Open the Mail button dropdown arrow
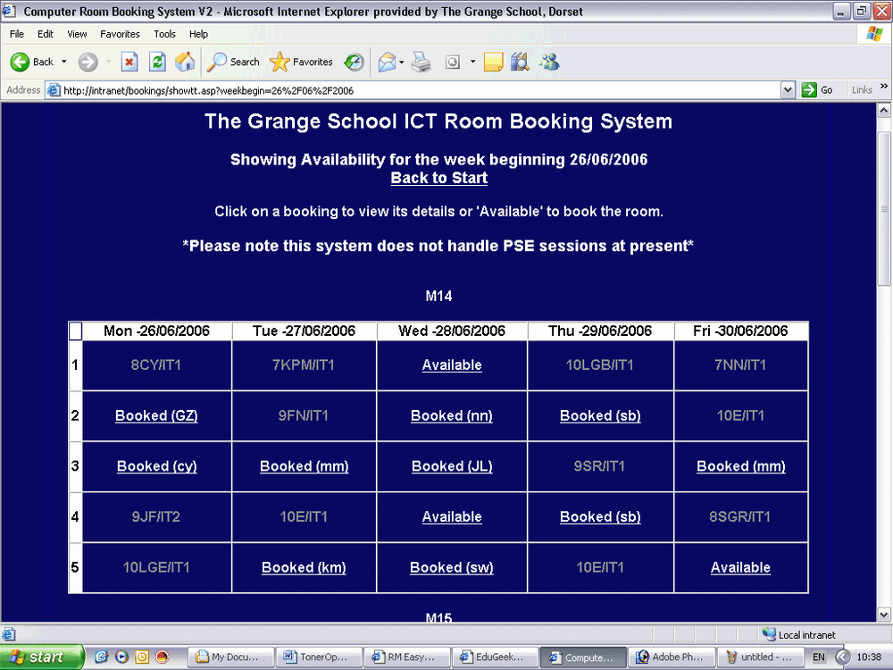Screen dimensions: 893x670 pos(402,62)
